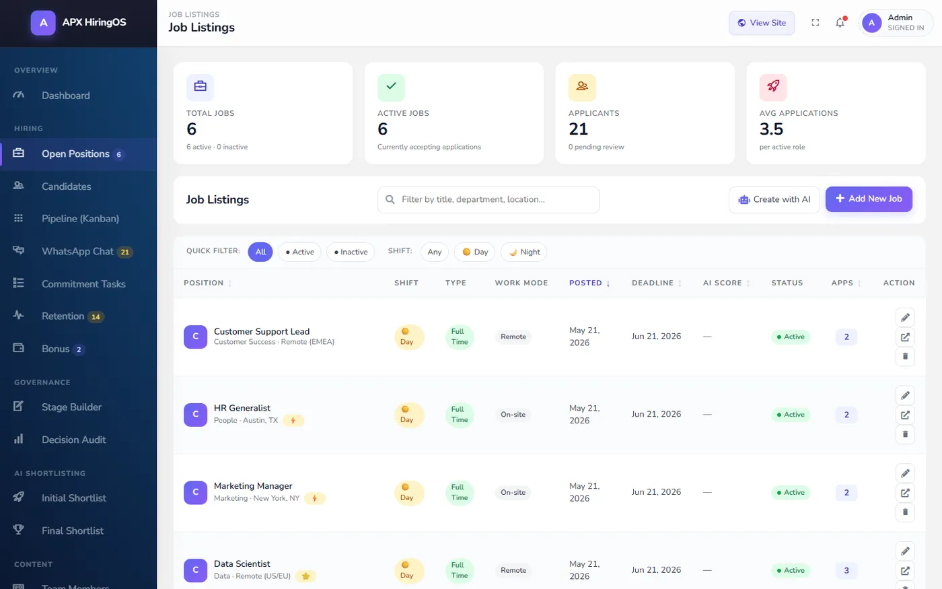Open Pipeline (Kanban) view
Image resolution: width=942 pixels, height=589 pixels.
[78, 219]
